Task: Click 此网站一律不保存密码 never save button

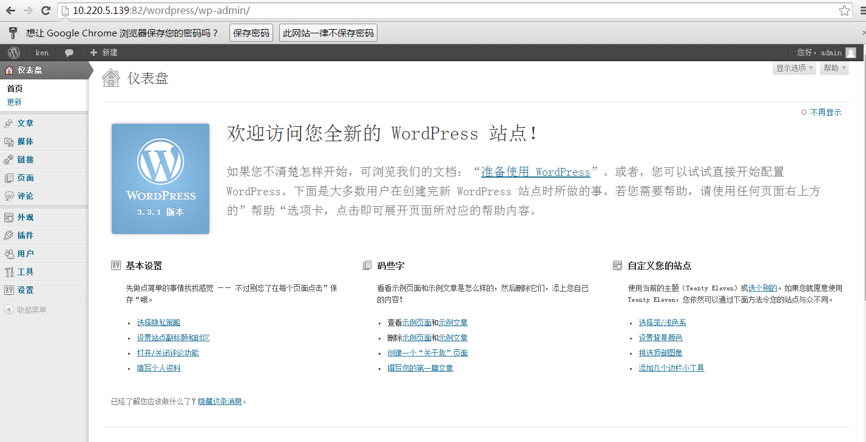Action: (328, 33)
